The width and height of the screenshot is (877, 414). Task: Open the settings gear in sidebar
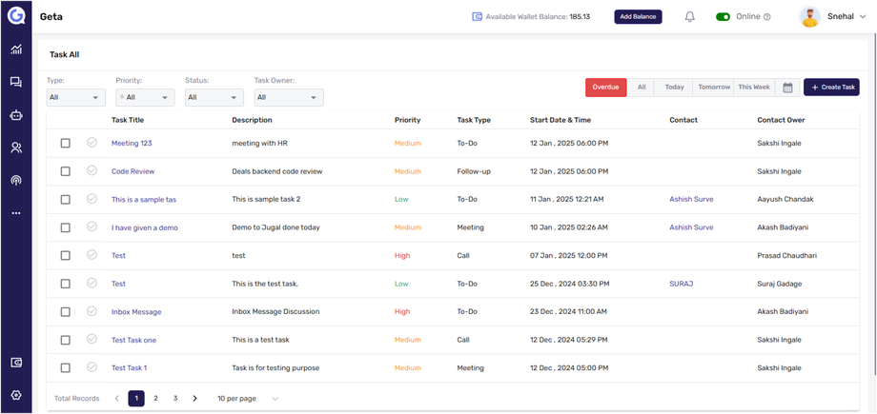16,395
